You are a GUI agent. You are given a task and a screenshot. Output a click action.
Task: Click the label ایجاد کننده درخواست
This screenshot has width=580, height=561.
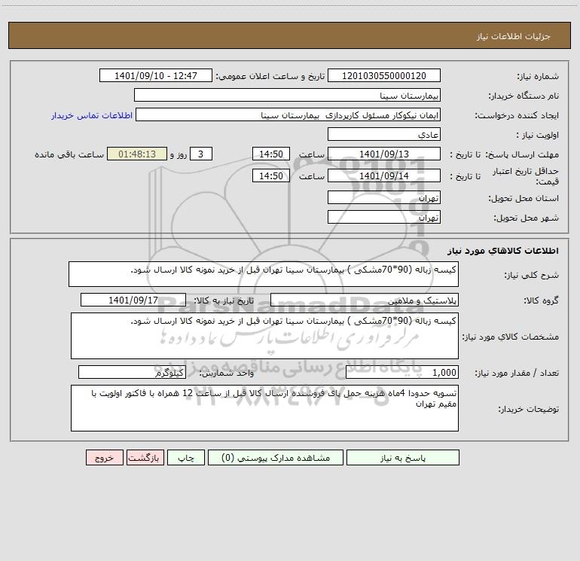[517, 115]
